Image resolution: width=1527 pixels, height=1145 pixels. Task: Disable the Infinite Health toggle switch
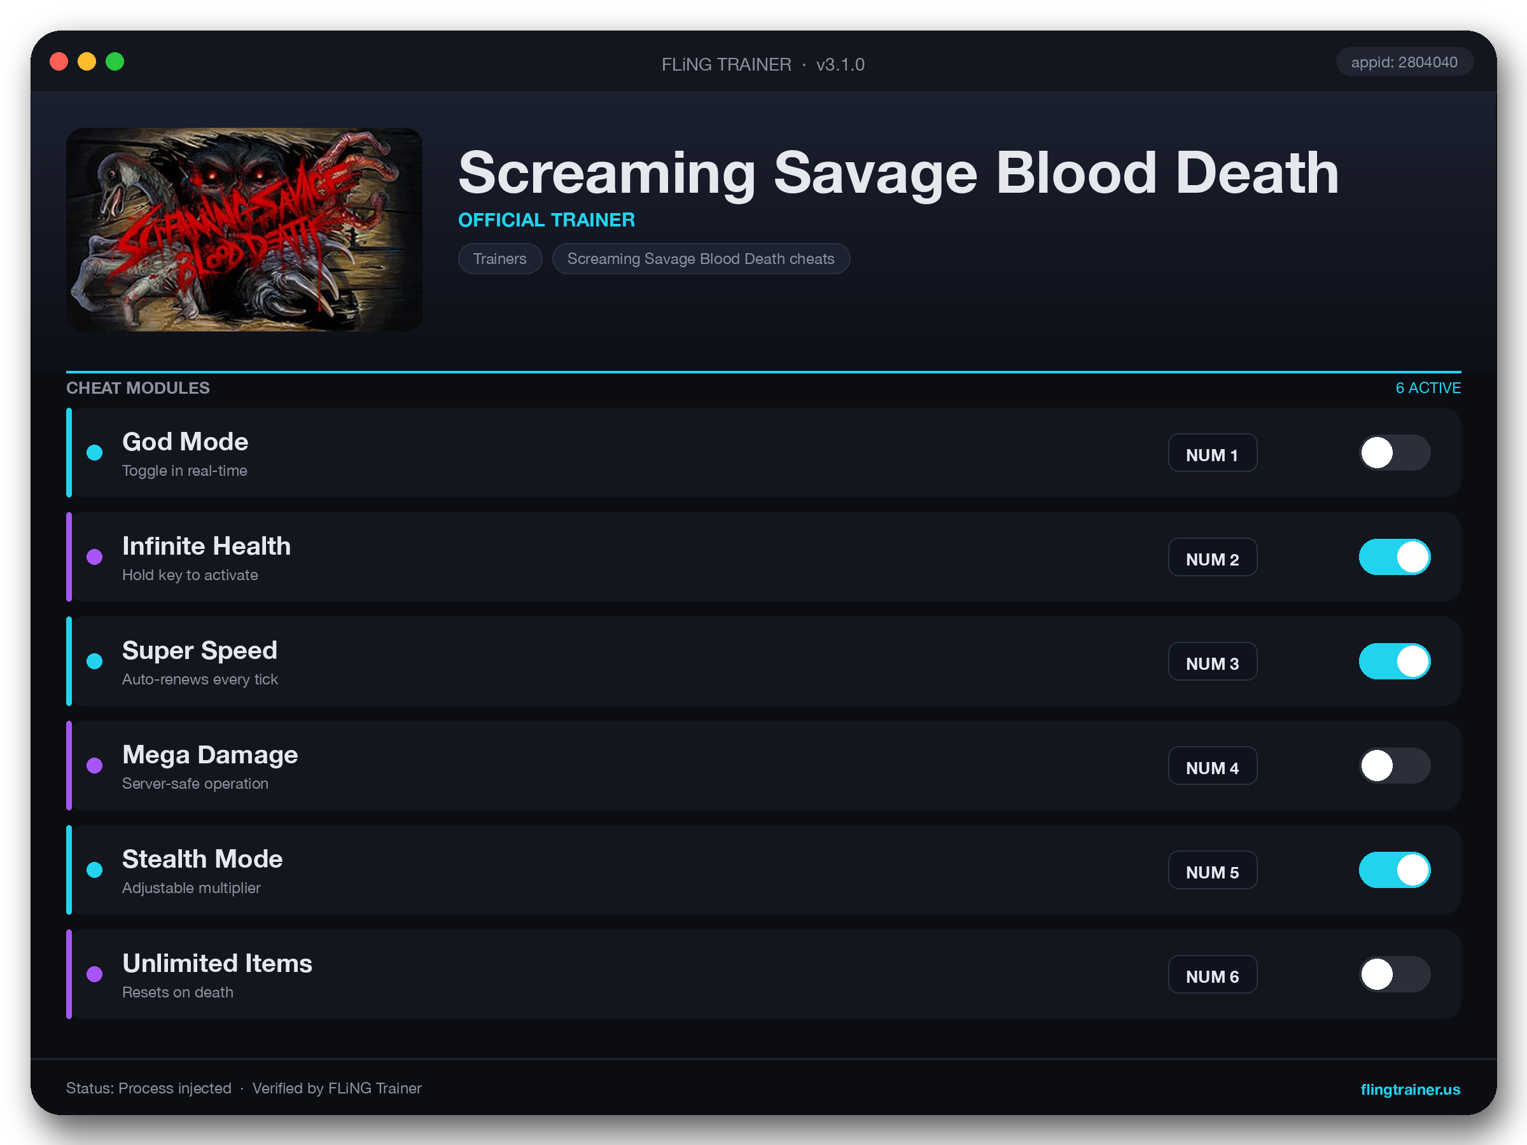click(1395, 557)
